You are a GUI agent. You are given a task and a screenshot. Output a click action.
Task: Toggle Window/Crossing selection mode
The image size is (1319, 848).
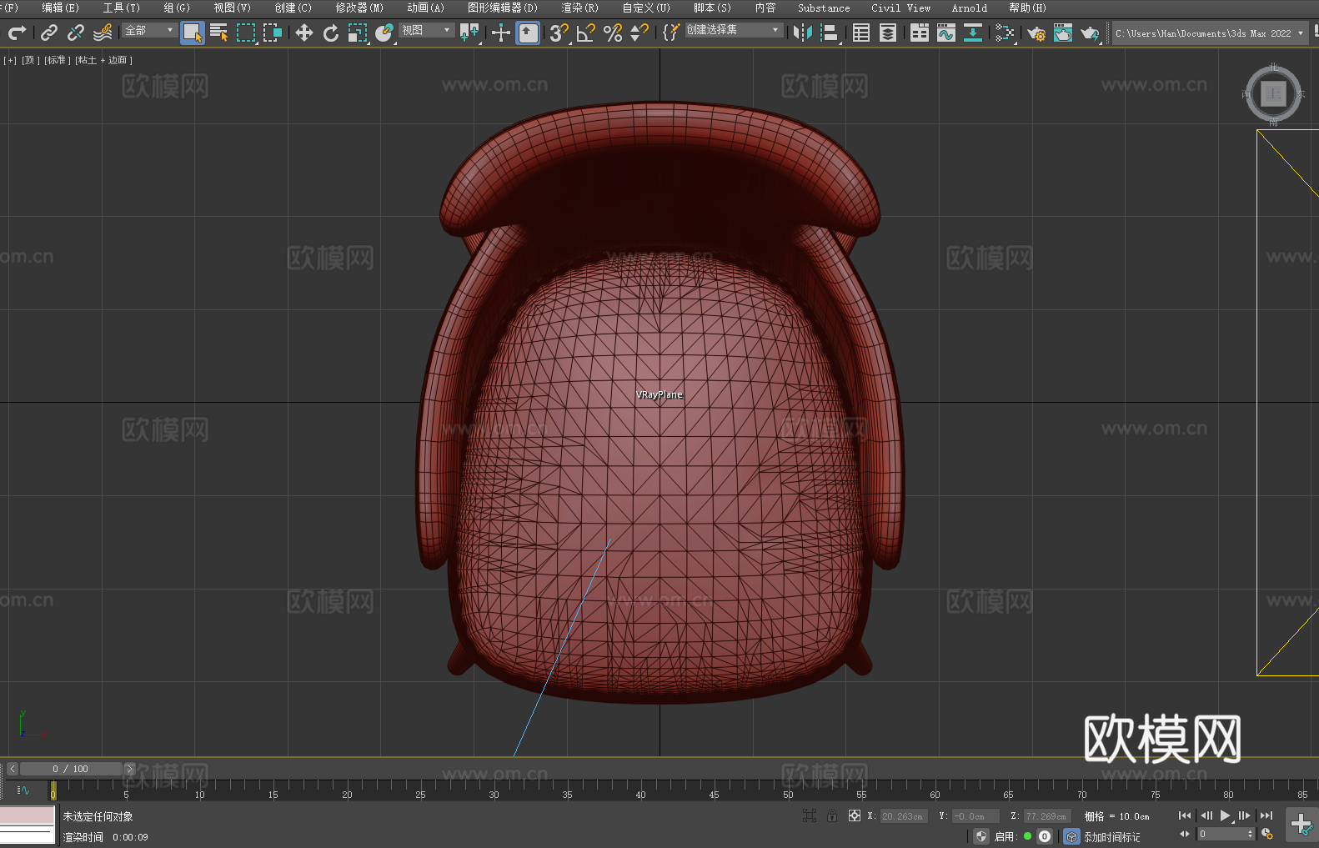(x=273, y=33)
